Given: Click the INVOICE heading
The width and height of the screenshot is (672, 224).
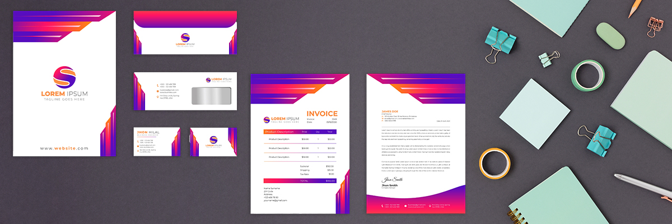Looking at the screenshot, I should click(x=322, y=114).
